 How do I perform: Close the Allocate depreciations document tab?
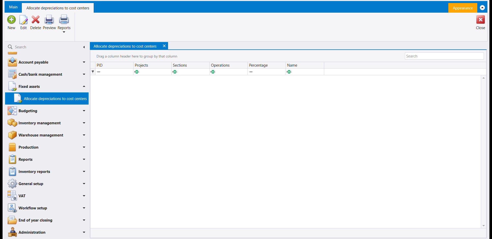[164, 46]
